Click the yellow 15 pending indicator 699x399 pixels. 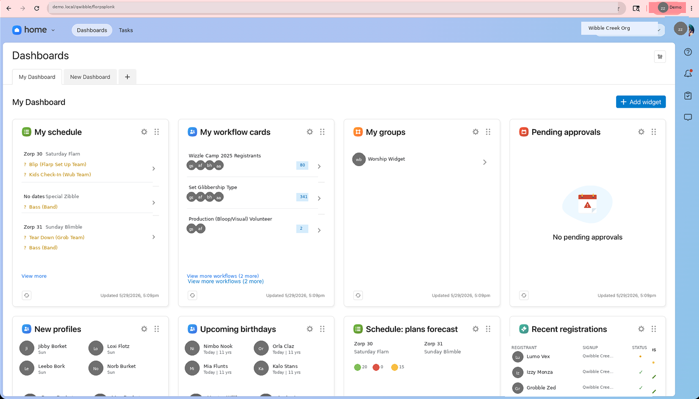(398, 367)
